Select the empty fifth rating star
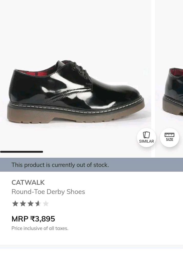Screen dimensions: 183x257 click(x=46, y=204)
